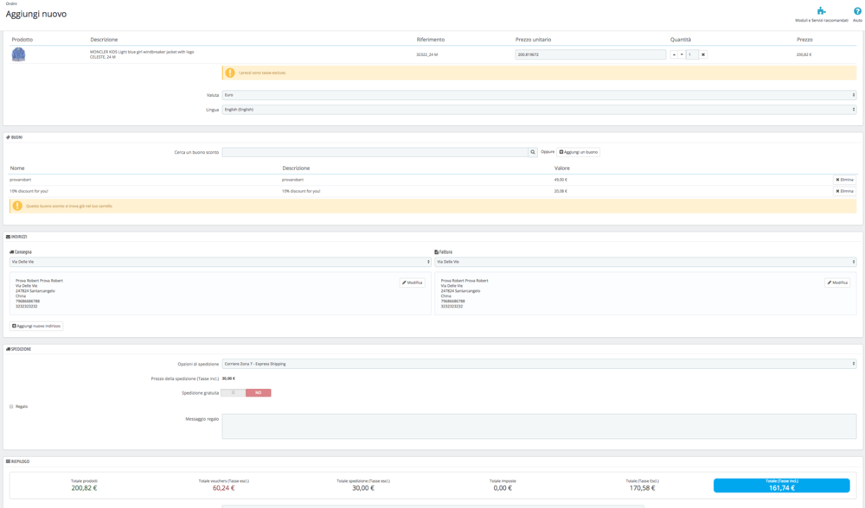Image resolution: width=865 pixels, height=508 pixels.
Task: Click the yellow 'I prezzi sono tasse escluse' warning icon
Action: (230, 73)
